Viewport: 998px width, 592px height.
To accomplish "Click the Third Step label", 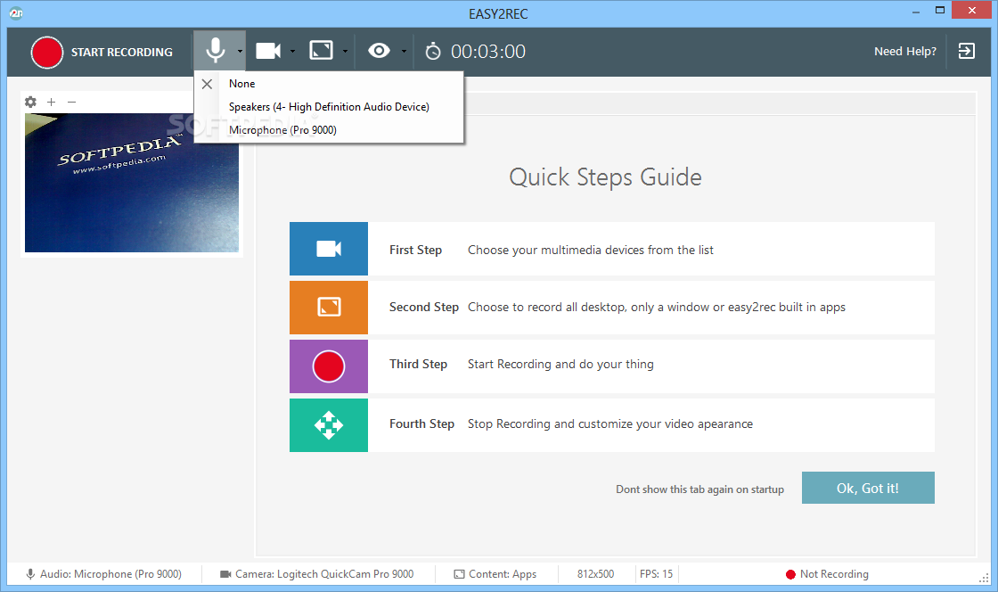I will pyautogui.click(x=418, y=364).
